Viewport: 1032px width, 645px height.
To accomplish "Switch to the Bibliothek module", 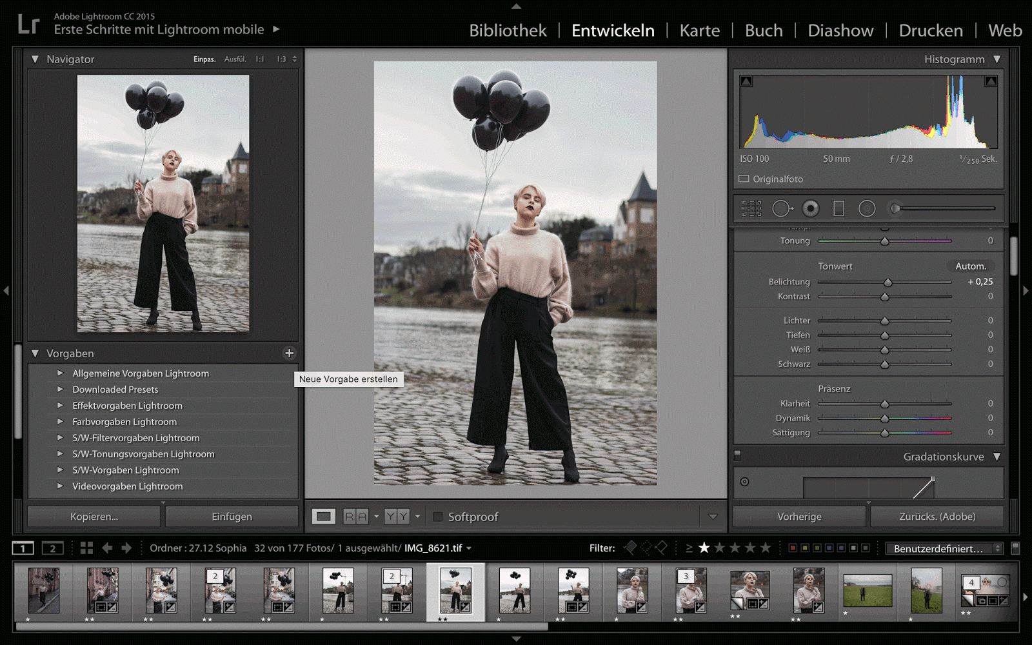I will tap(508, 30).
